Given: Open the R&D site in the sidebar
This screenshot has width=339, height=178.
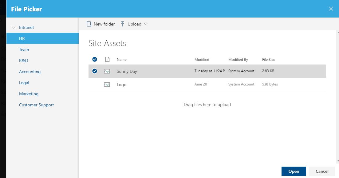Looking at the screenshot, I should pyautogui.click(x=23, y=61).
